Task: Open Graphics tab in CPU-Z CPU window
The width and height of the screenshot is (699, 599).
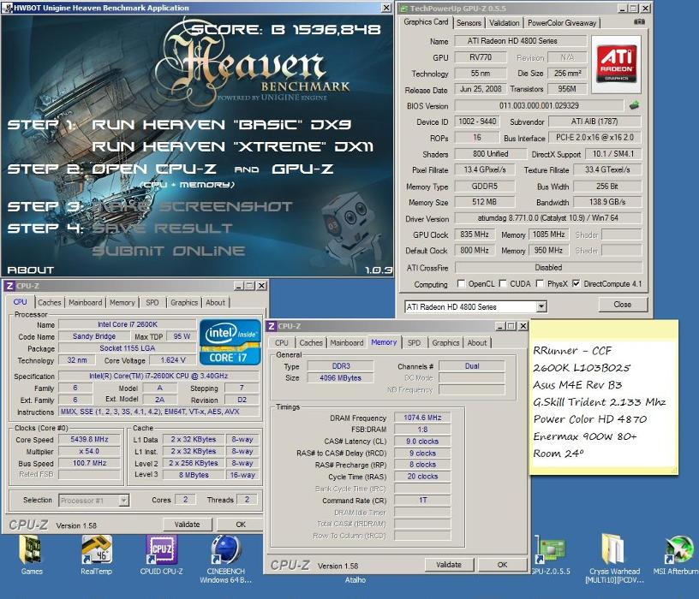Action: (x=184, y=302)
